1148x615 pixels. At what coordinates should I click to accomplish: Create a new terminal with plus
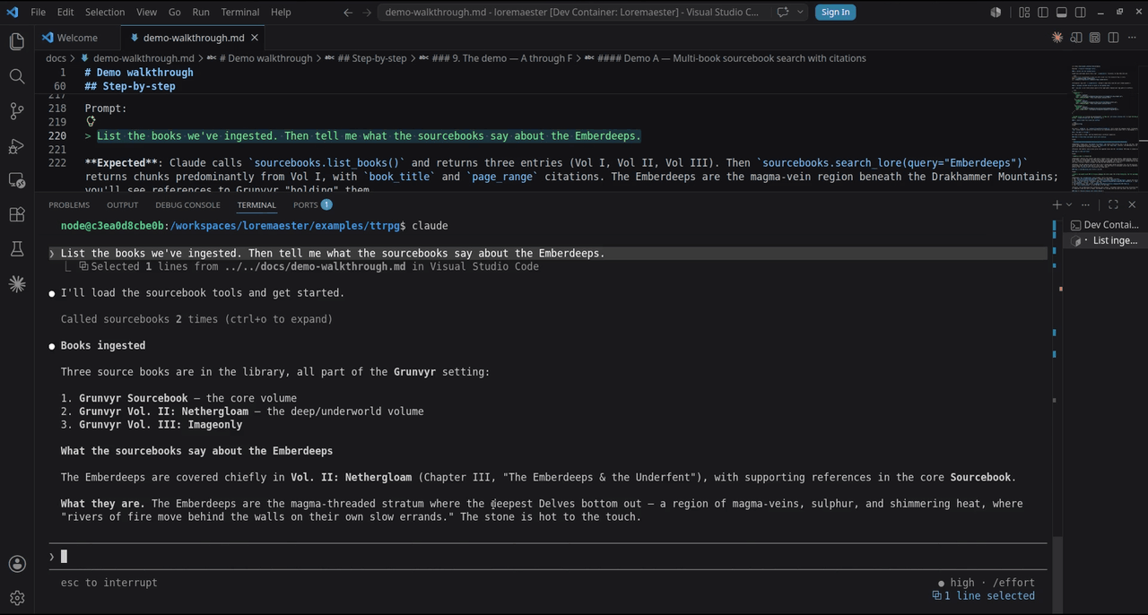point(1057,204)
